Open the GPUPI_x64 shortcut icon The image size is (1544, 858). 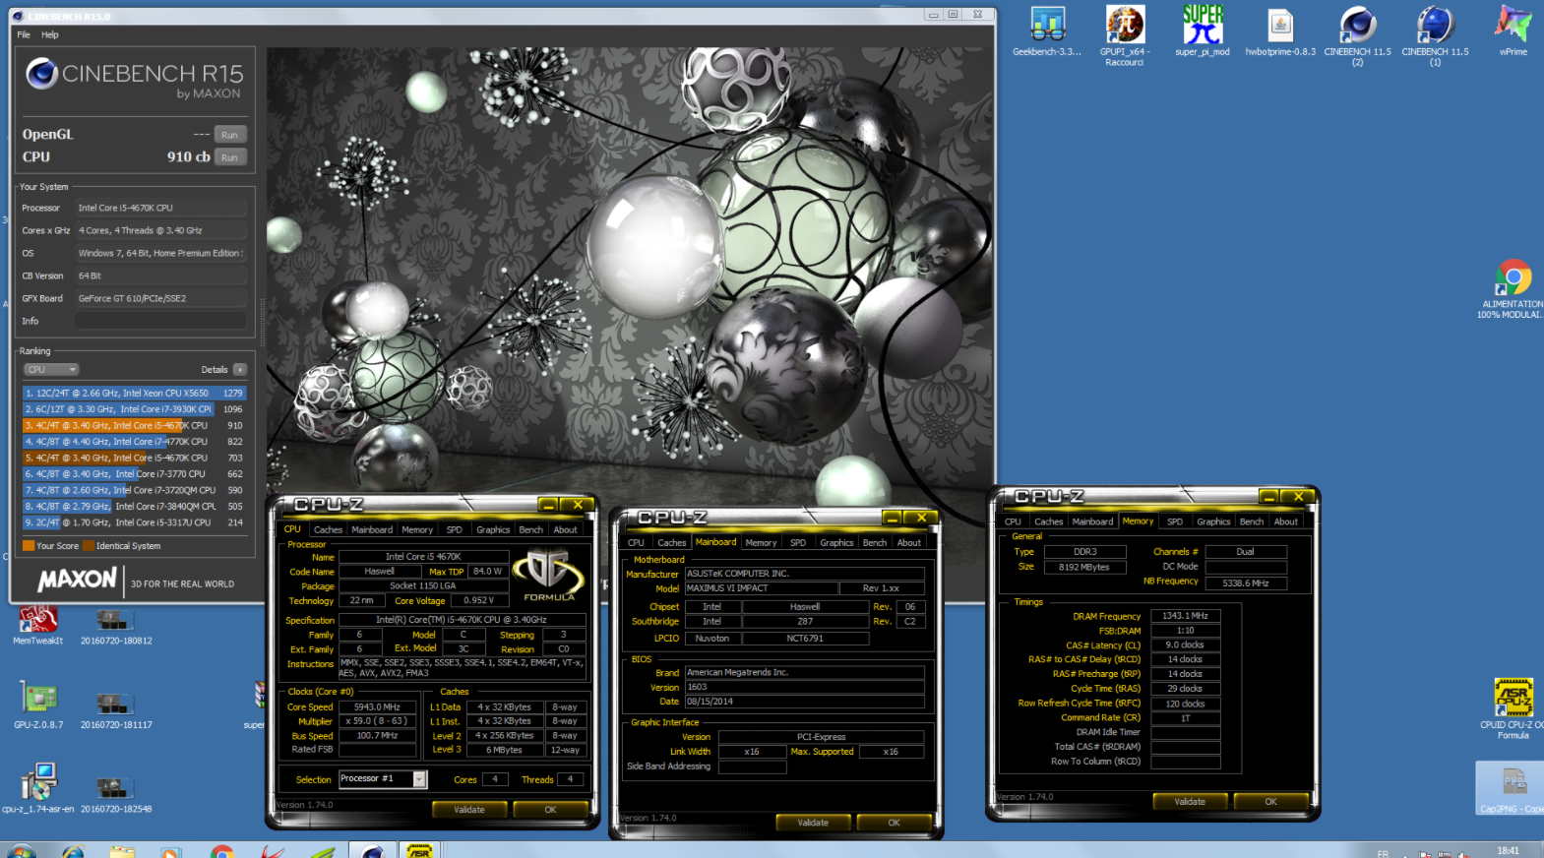1124,35
